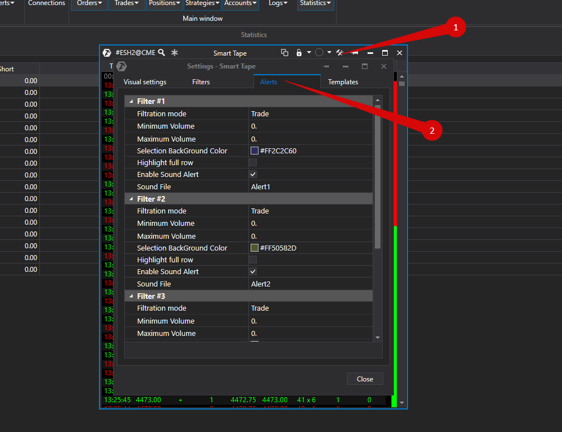Viewport: 562px width, 432px height.
Task: Click the platform logo in Smart Tape title bar
Action: [107, 53]
